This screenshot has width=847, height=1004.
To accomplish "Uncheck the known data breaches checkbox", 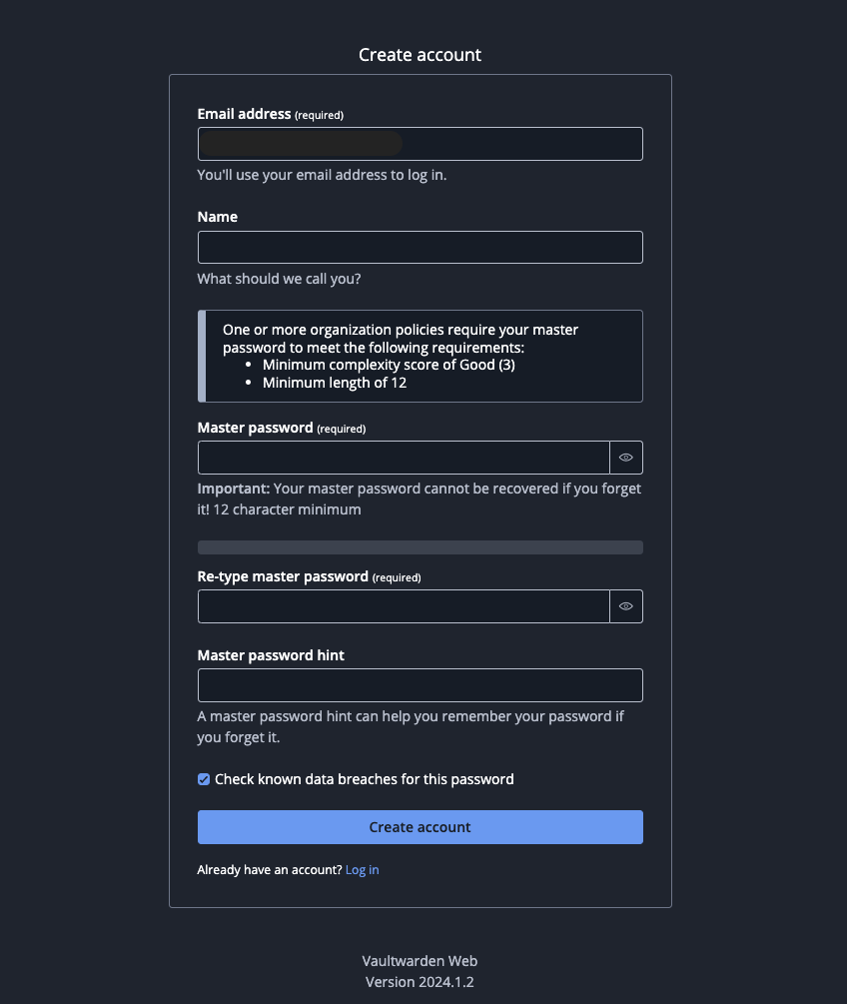I will (x=204, y=779).
